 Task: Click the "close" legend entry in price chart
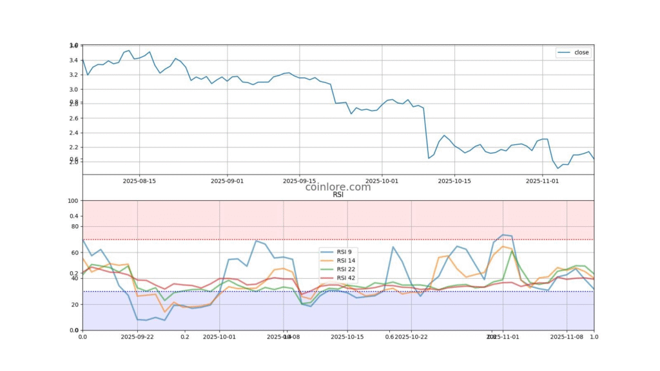[x=581, y=53]
